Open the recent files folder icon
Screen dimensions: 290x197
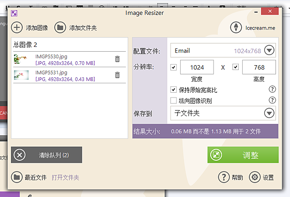pyautogui.click(x=17, y=177)
